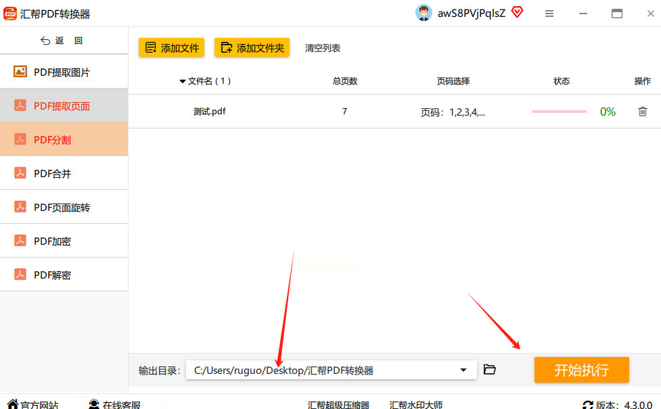The width and height of the screenshot is (661, 409).
Task: Open the 汇帮水印大师 link
Action: (x=416, y=405)
